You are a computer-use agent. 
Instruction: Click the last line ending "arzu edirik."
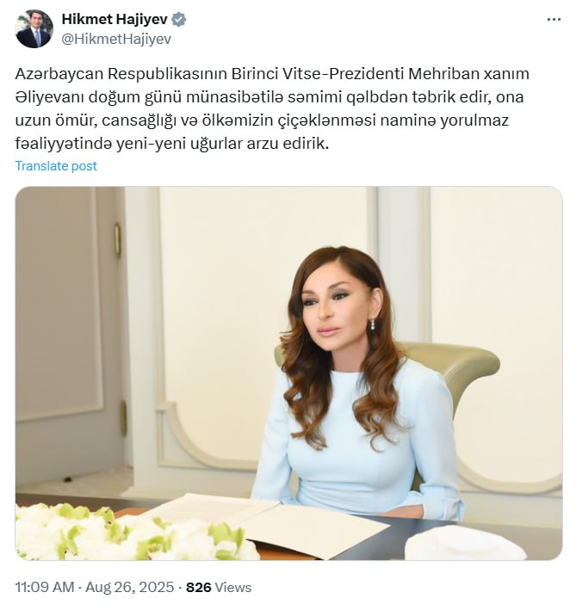(x=172, y=144)
